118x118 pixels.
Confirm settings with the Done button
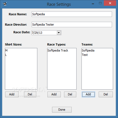point(62,110)
